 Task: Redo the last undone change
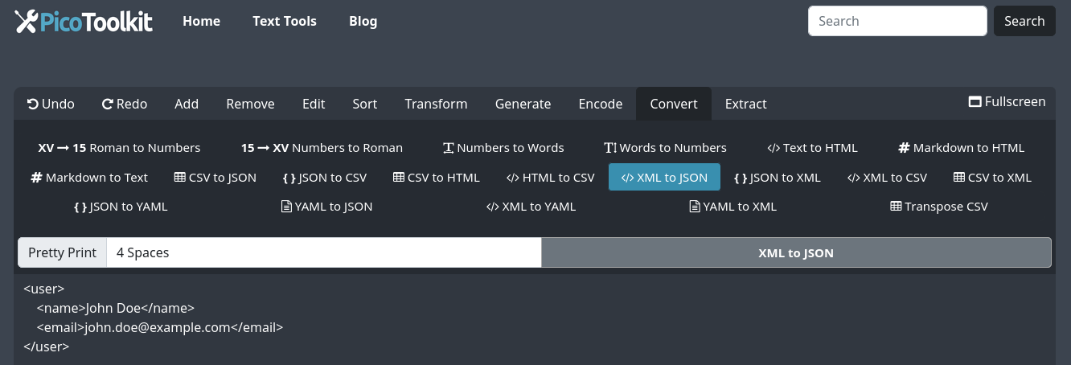pos(125,104)
